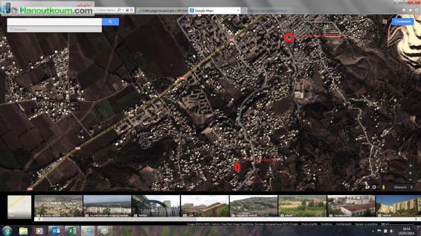421x236 pixels.
Task: Collapse the Découvrir photo carousel
Action: click(x=411, y=187)
